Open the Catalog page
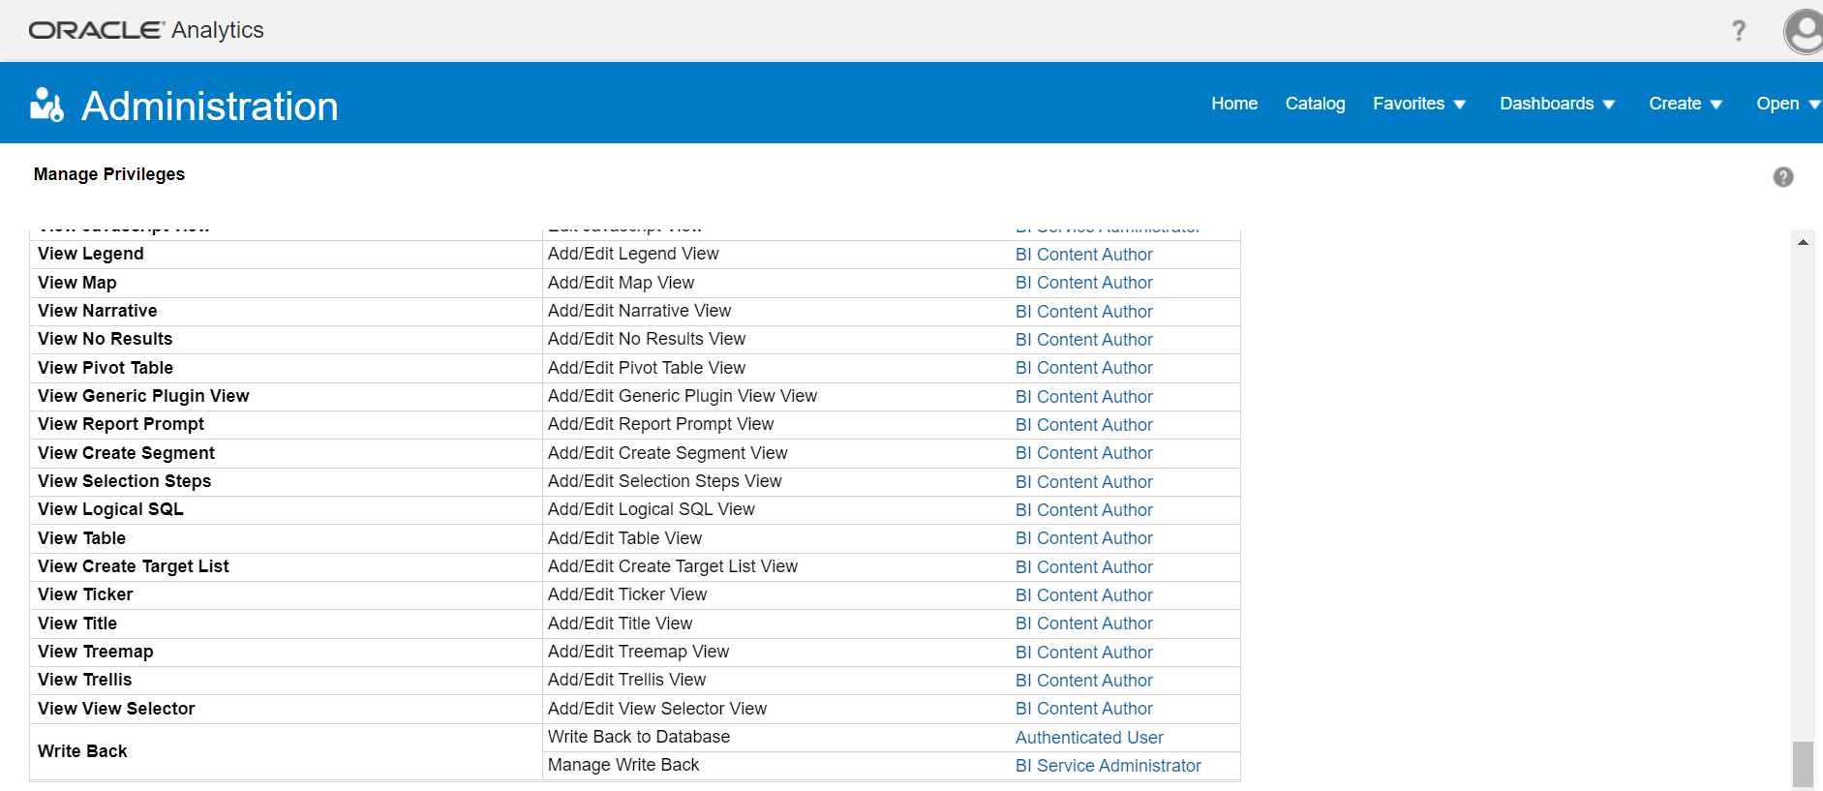 (1315, 104)
